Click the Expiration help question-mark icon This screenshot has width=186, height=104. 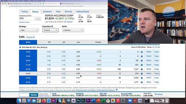(x=52, y=26)
